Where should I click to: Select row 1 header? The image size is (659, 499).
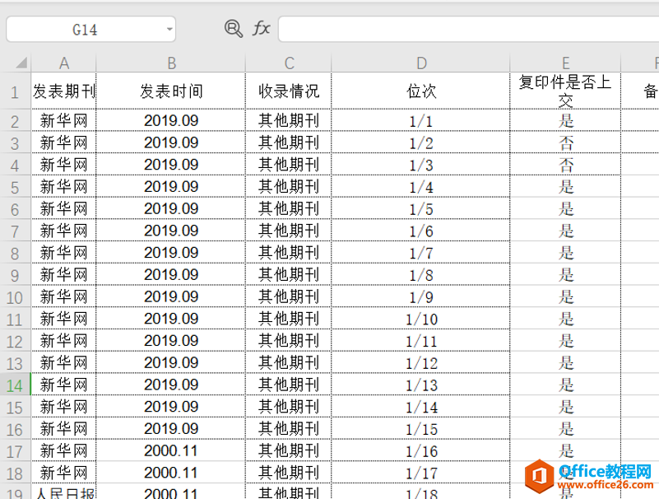15,91
